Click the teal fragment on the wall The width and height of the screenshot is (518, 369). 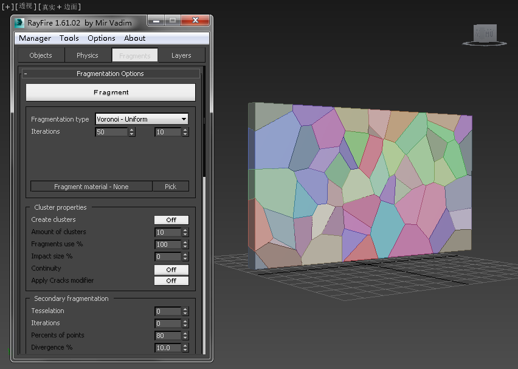coord(387,229)
